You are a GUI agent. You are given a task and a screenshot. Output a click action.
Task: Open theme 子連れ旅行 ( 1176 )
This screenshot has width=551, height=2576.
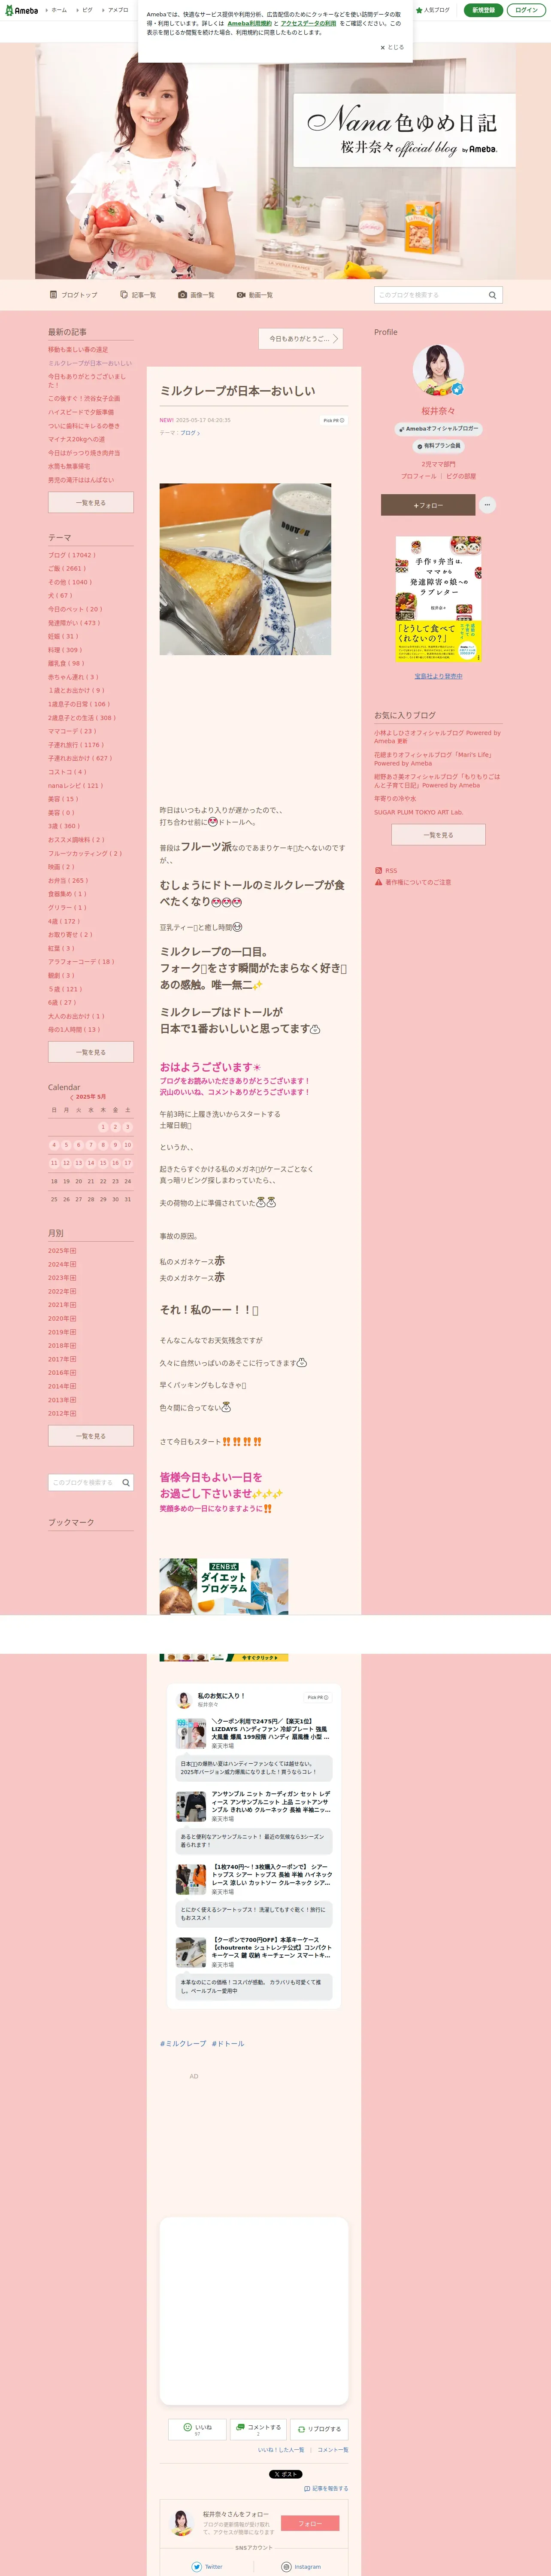(x=76, y=745)
